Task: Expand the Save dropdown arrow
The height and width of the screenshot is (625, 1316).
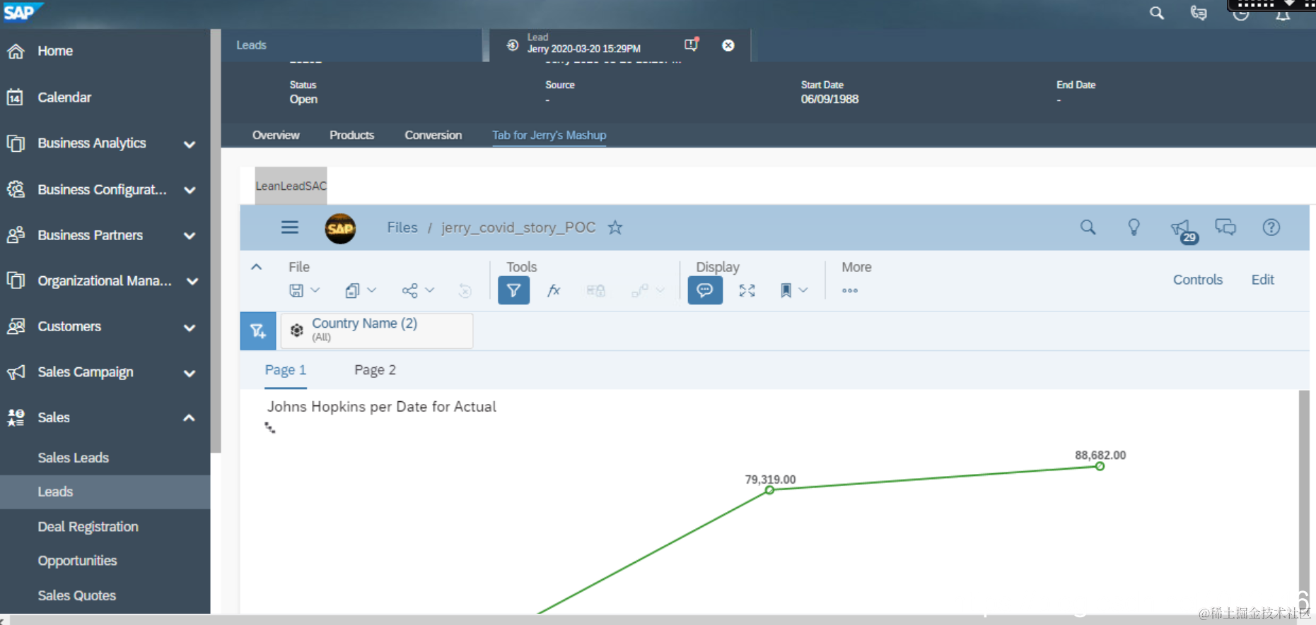Action: tap(315, 290)
